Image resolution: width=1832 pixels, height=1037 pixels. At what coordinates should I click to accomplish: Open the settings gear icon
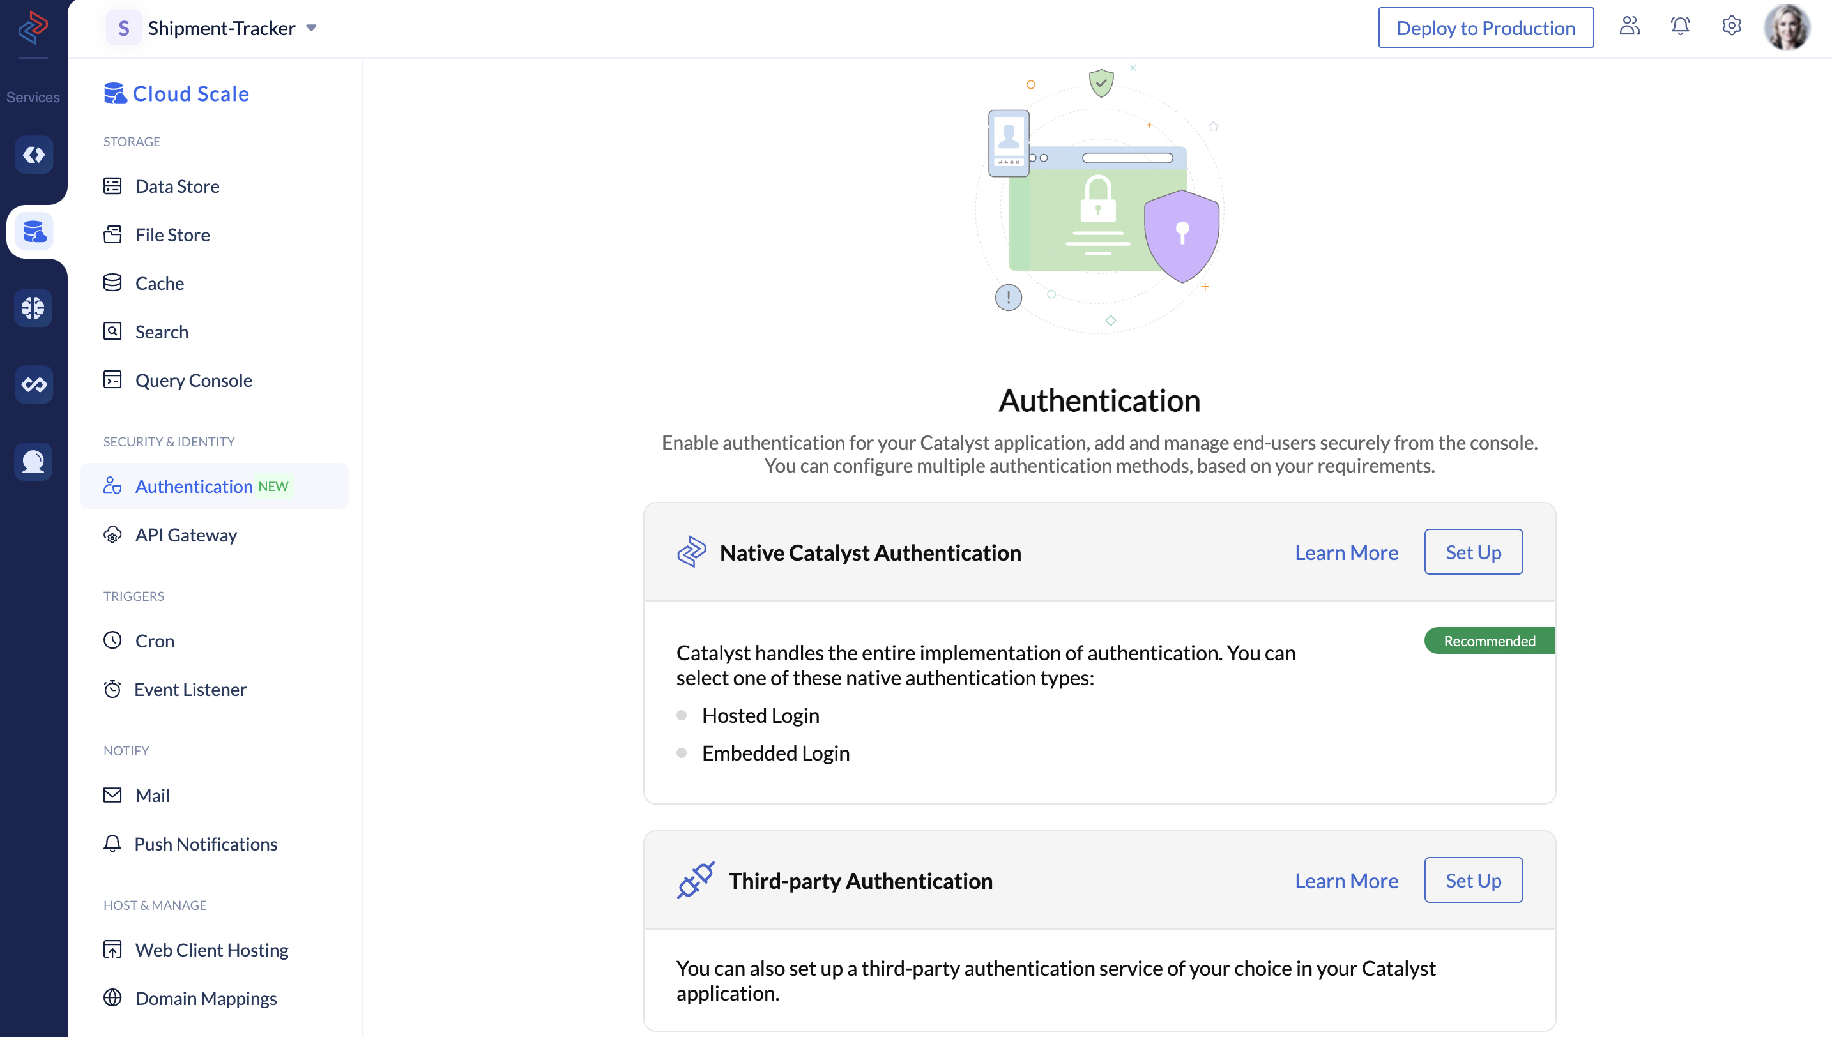click(1731, 26)
